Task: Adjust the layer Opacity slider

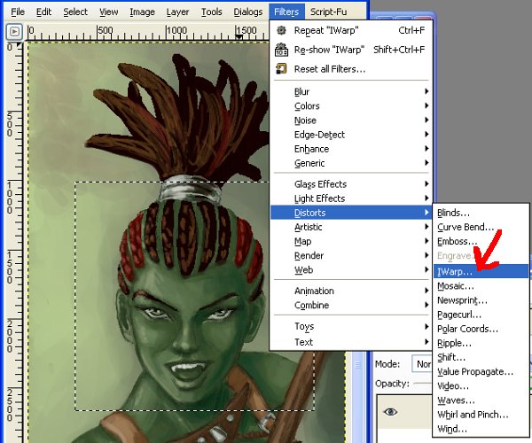Action: 423,384
